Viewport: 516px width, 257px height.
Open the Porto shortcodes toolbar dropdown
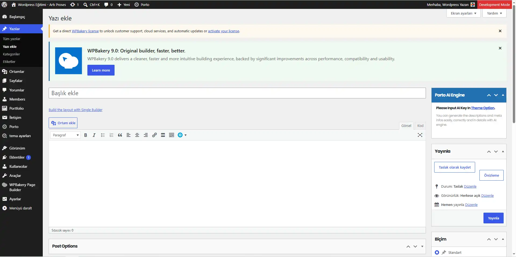(182, 135)
